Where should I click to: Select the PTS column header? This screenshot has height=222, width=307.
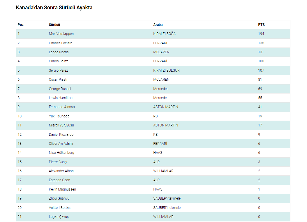261,25
